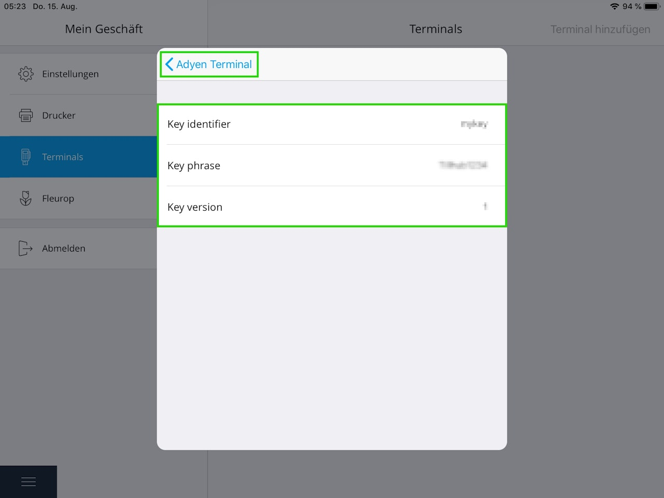Viewport: 664px width, 498px height.
Task: Click the Drucker printer icon
Action: tap(25, 115)
